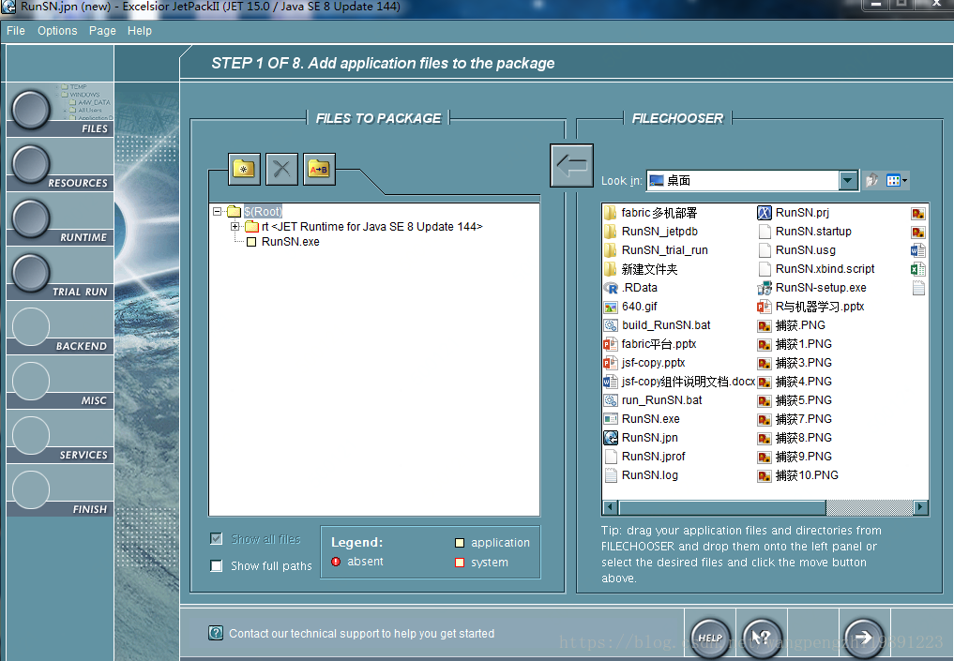This screenshot has height=661, width=954.
Task: Select the fabric平台.pptx presentation
Action: [x=650, y=344]
